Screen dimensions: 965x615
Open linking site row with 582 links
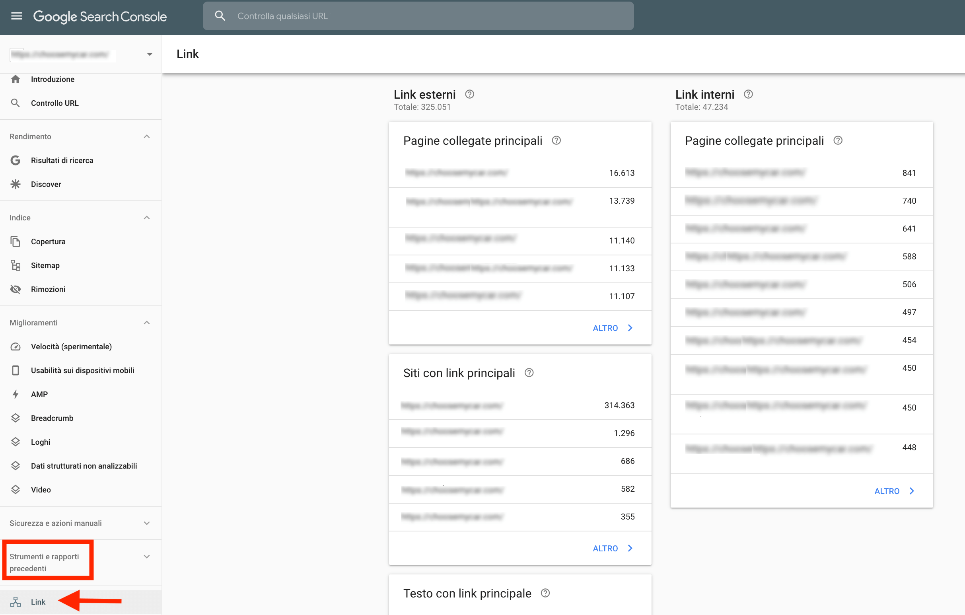coord(520,489)
